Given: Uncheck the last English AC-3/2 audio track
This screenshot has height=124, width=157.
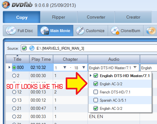Looking at the screenshot, I should click(x=96, y=108).
